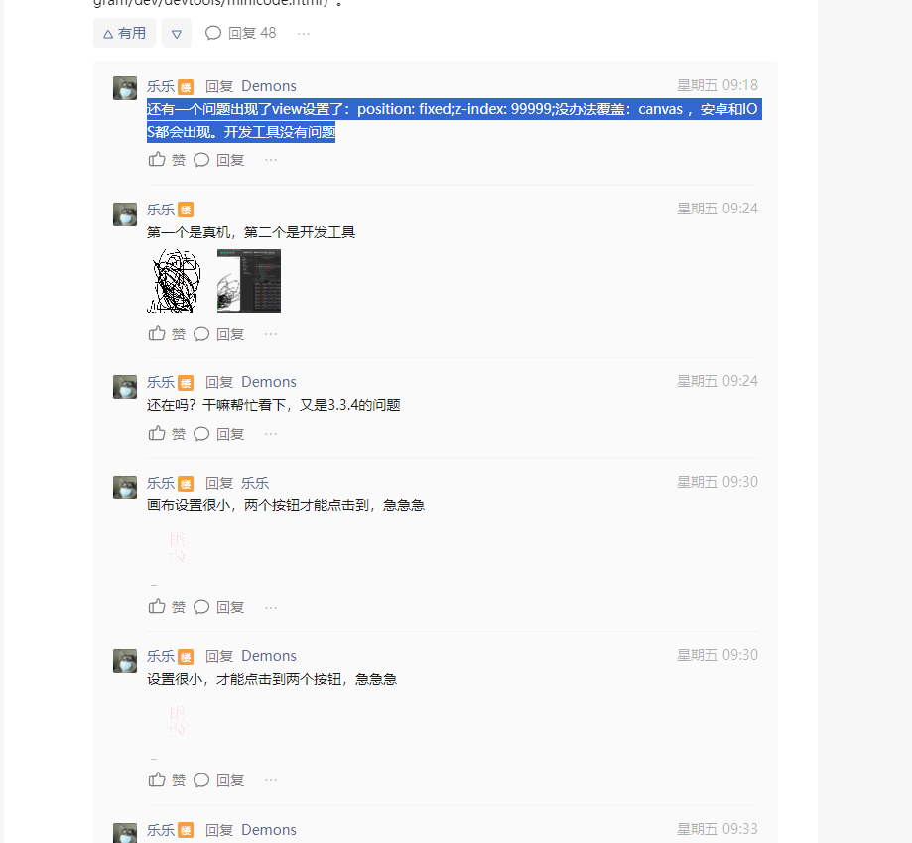Viewport: 912px width, 843px height.
Task: Reply to the 第一个是真机 comment
Action: (x=218, y=334)
